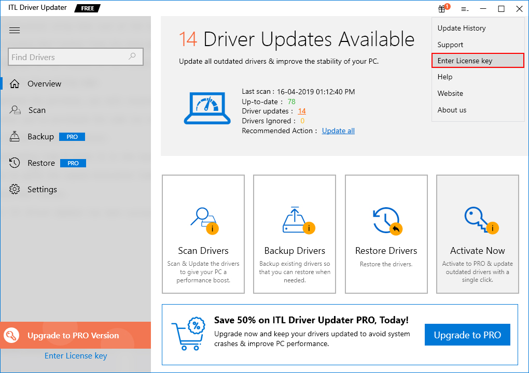Open Help from the menu
Viewport: 529px width, 373px height.
(x=444, y=77)
